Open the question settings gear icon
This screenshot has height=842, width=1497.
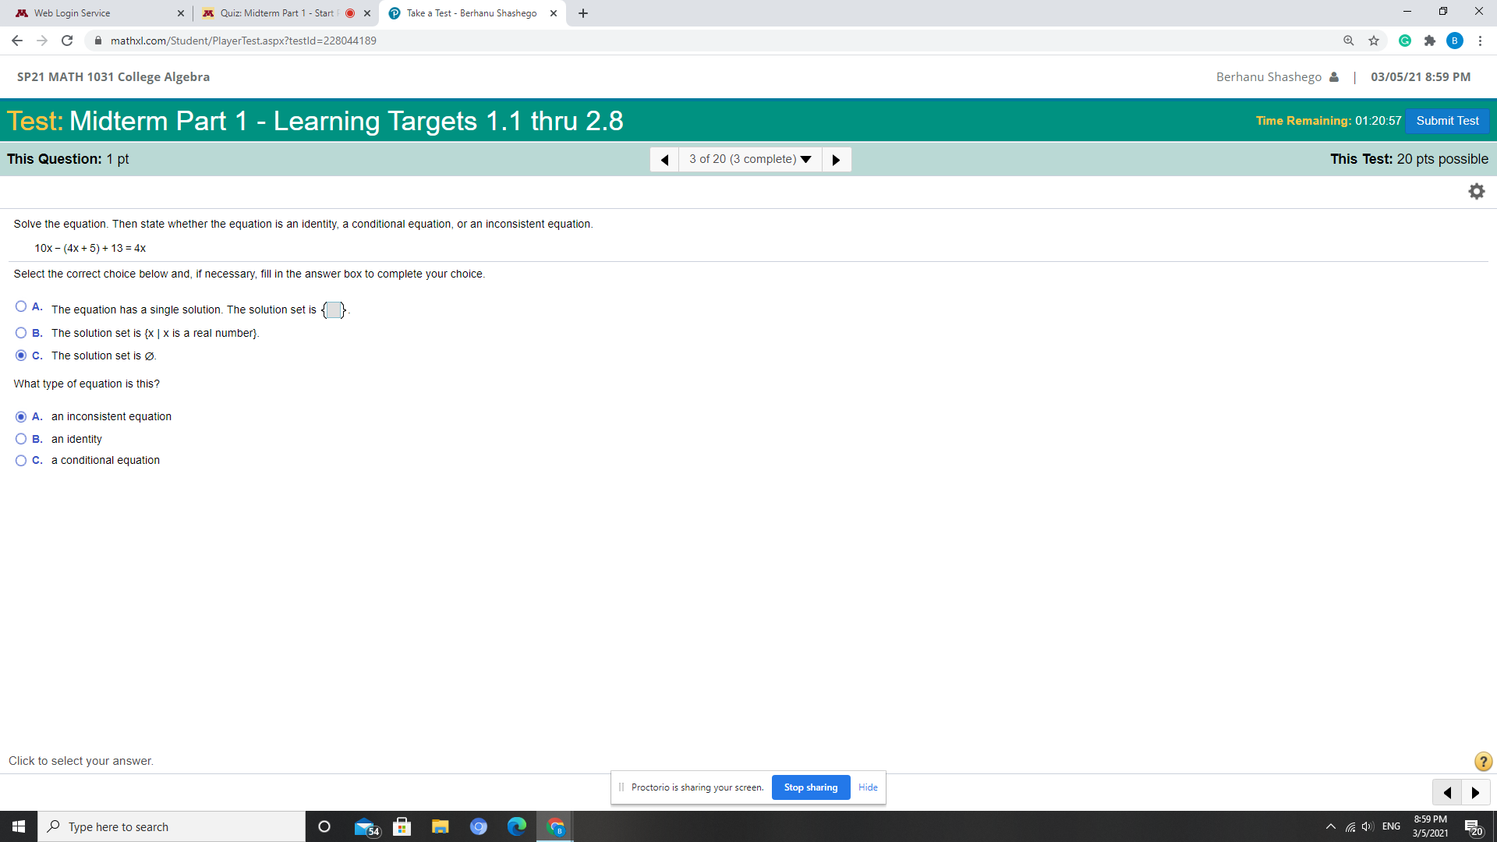tap(1477, 191)
